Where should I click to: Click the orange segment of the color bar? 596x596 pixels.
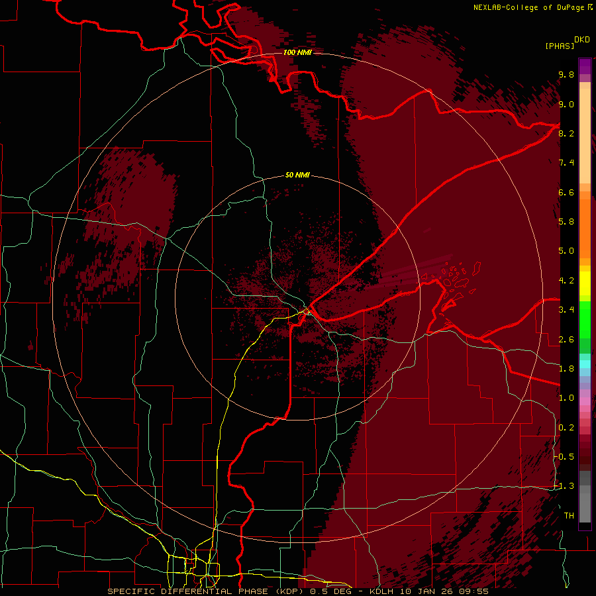click(x=585, y=228)
